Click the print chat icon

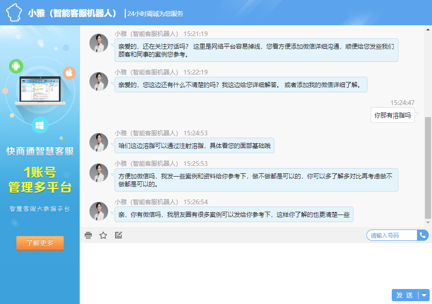point(88,235)
